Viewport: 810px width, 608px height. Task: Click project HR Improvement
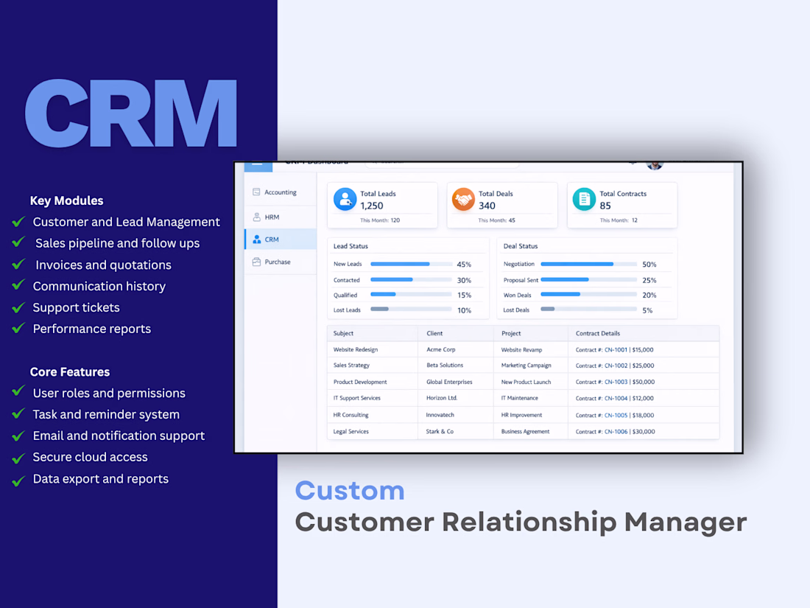point(521,415)
